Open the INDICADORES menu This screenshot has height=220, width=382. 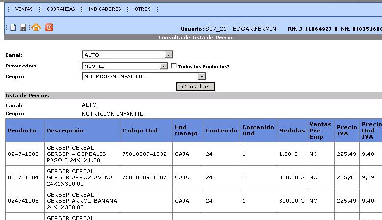(x=105, y=9)
